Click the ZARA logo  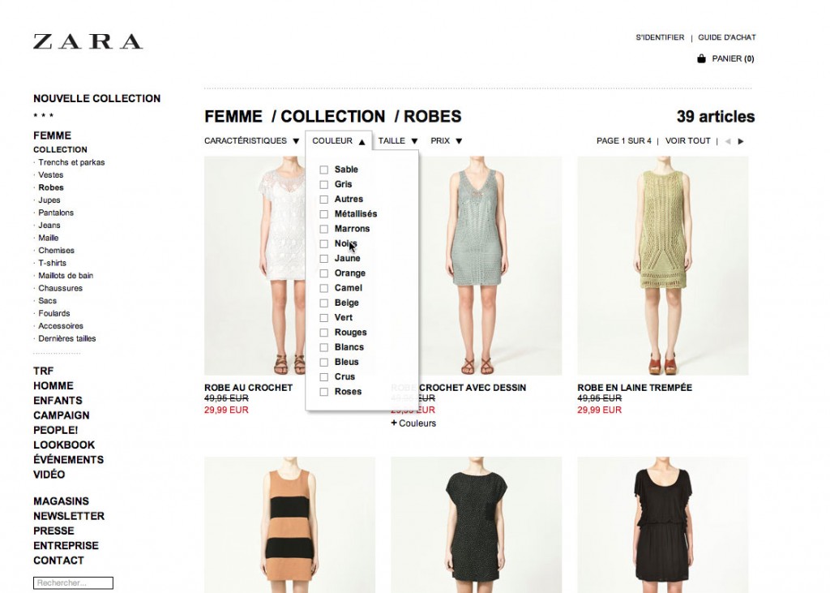[x=88, y=41]
